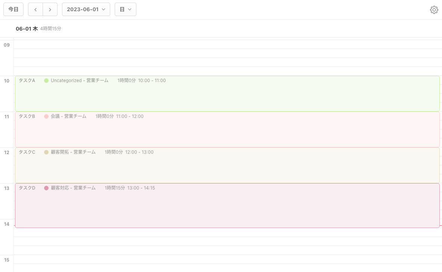Go to next day with right chevron
The image size is (442, 272).
pyautogui.click(x=50, y=9)
